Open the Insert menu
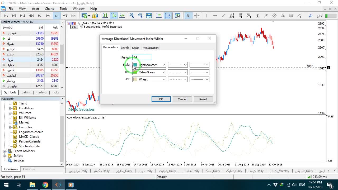This screenshot has height=190, width=338. (35, 9)
